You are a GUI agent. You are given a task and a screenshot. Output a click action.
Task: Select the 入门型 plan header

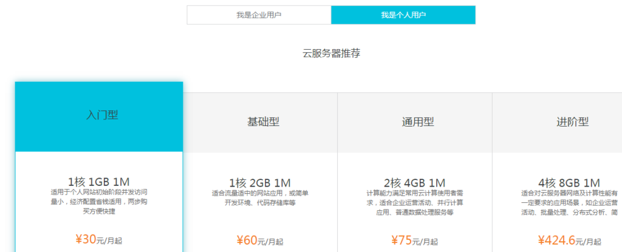pyautogui.click(x=99, y=117)
